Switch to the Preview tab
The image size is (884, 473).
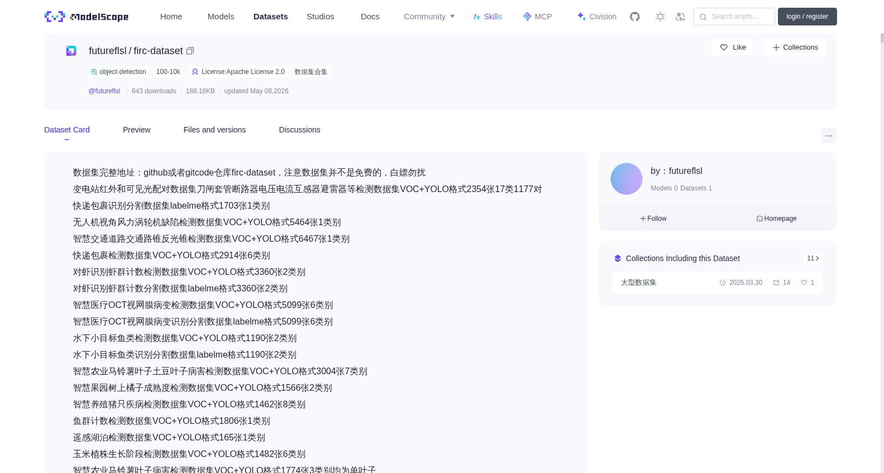[x=136, y=130]
